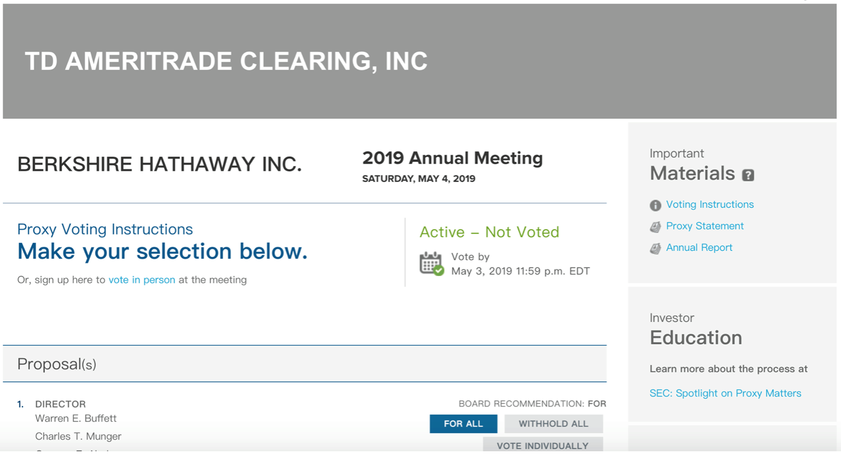Click the TD Ameritrade Clearing banner title
This screenshot has width=841, height=456.
pos(226,61)
